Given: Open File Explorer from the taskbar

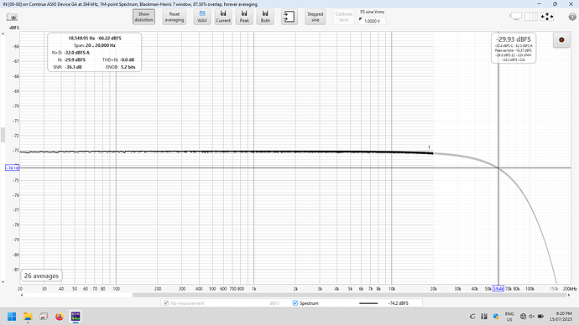Looking at the screenshot, I should pos(28,316).
